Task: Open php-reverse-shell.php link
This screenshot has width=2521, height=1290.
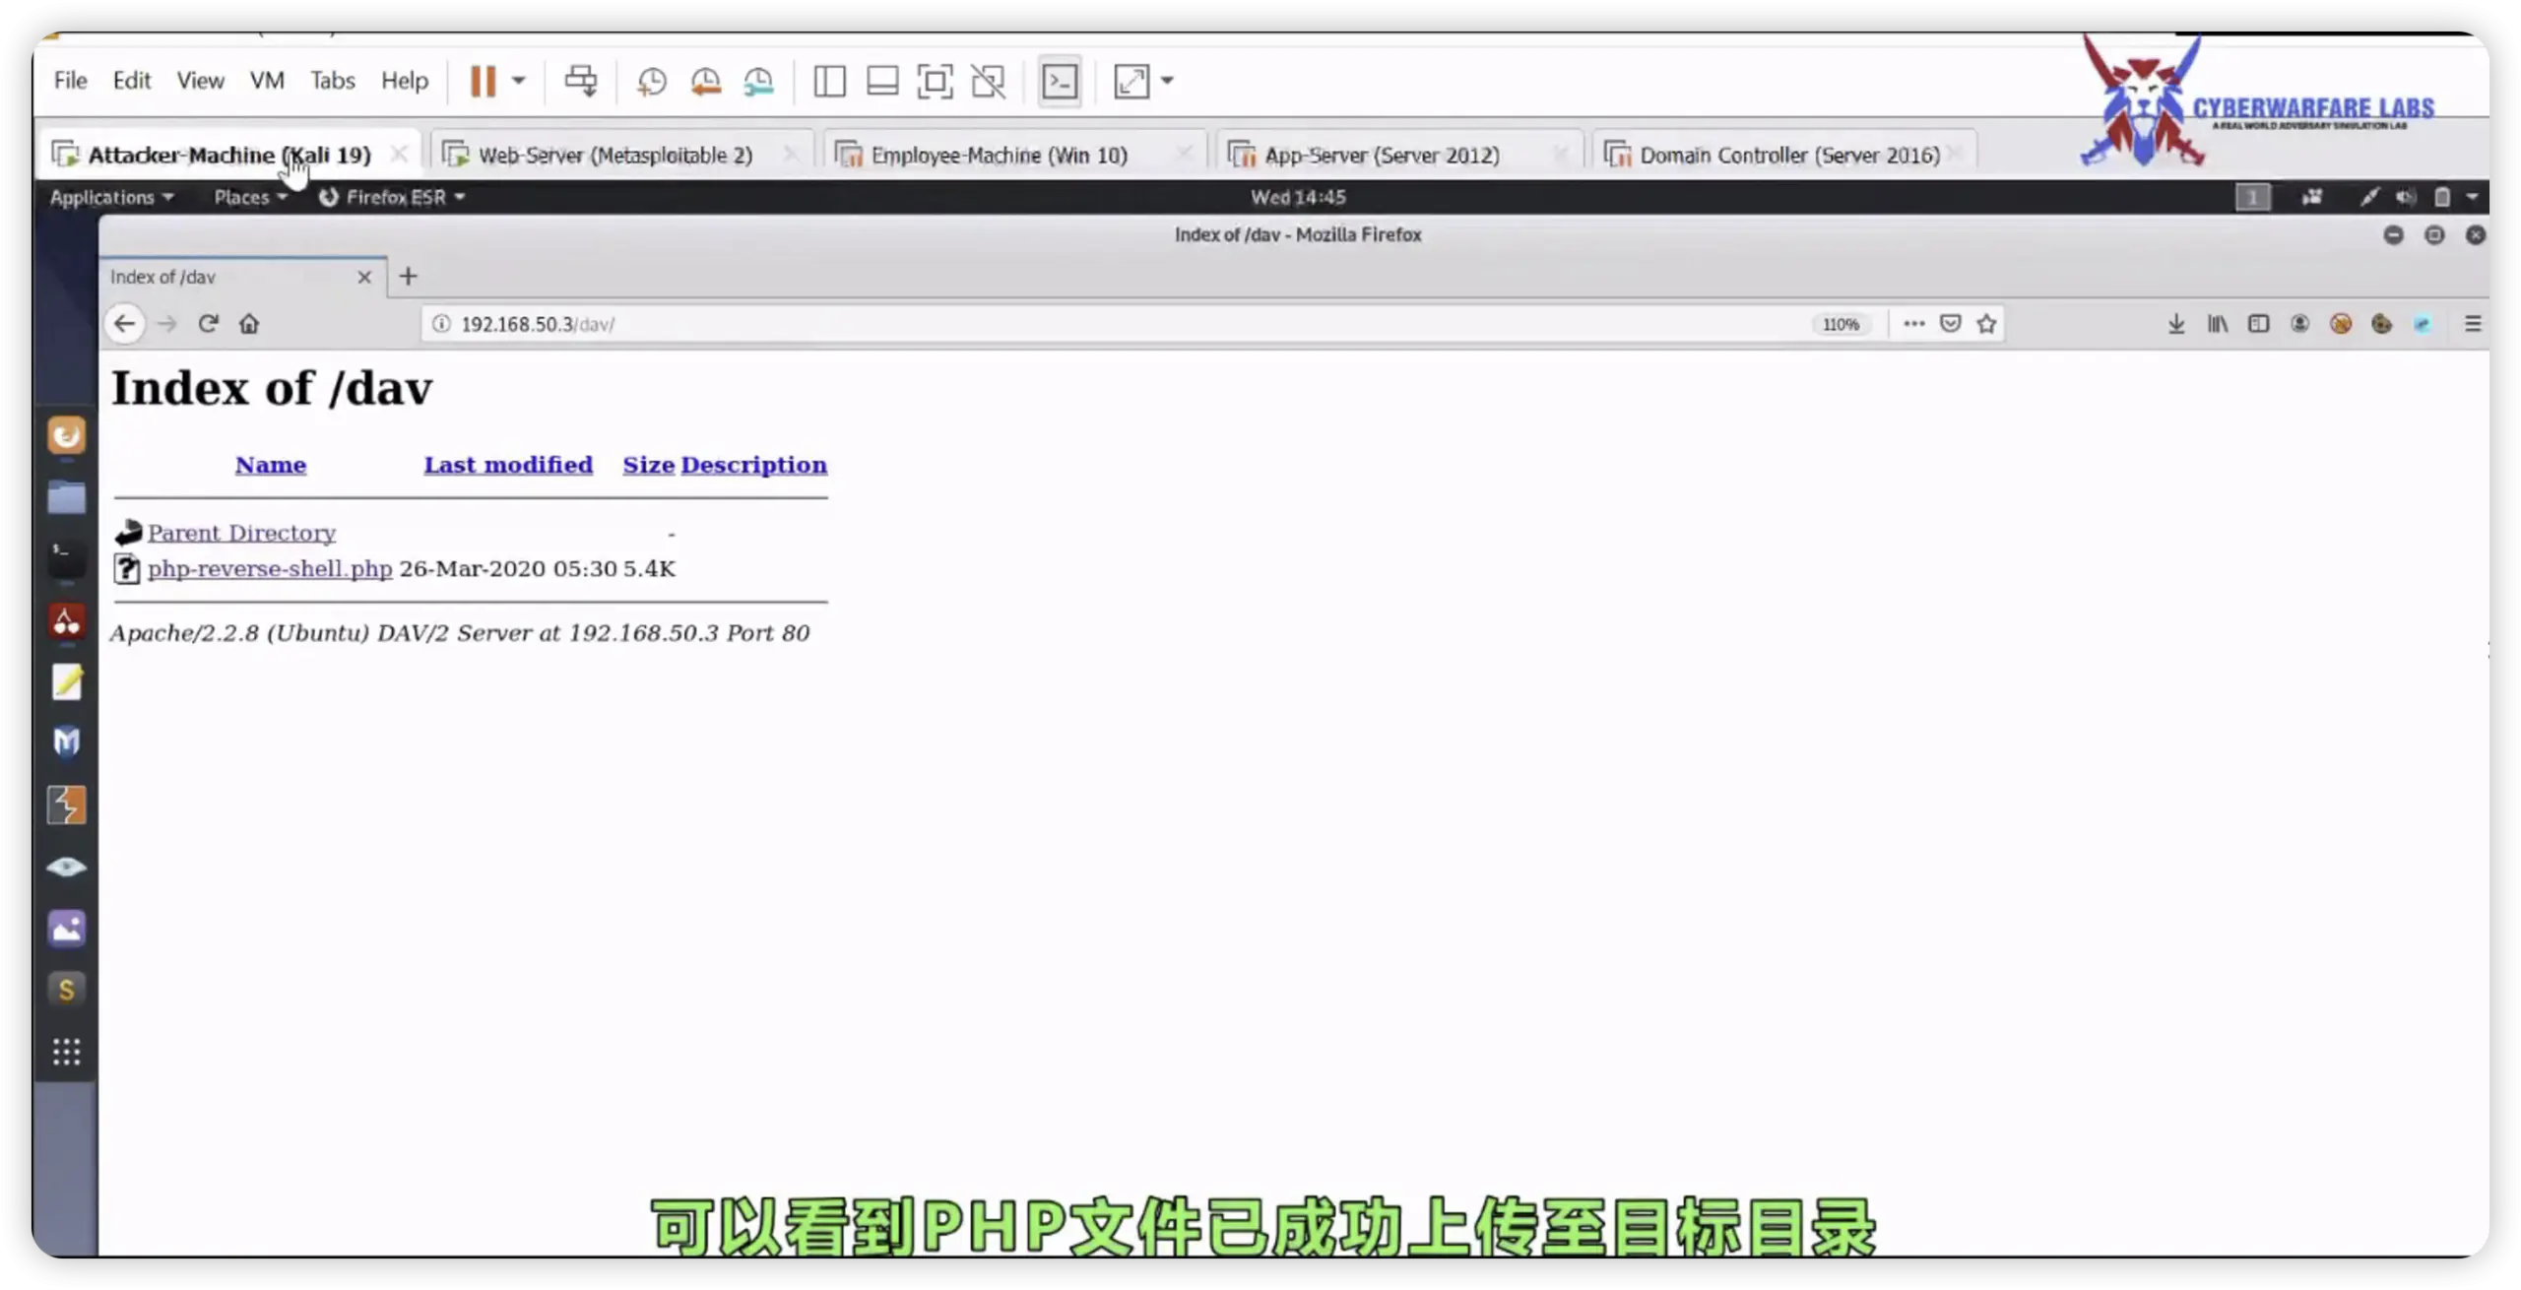Action: point(270,569)
